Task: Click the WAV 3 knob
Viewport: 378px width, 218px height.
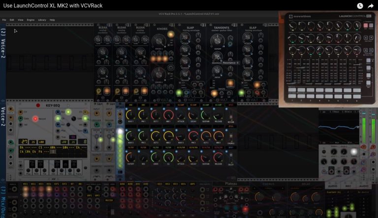Action: pos(181,136)
